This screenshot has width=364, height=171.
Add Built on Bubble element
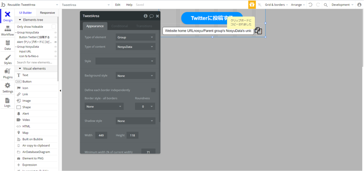tap(36, 139)
